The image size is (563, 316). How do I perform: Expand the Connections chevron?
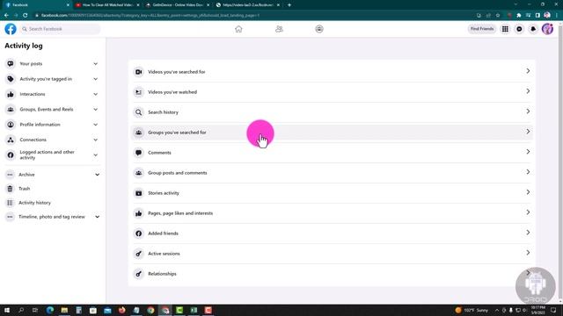96,140
